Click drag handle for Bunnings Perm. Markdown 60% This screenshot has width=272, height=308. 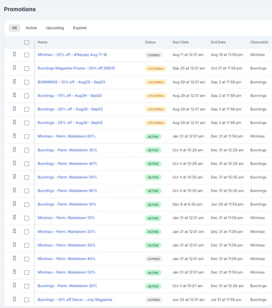(x=15, y=190)
